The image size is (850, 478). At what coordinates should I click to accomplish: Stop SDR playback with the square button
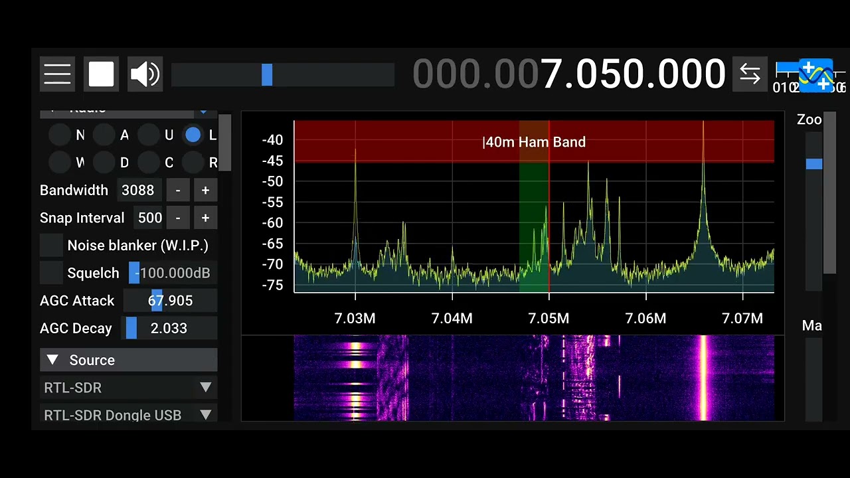point(101,74)
